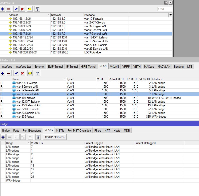Click the filter funnel in Bridge window
The height and width of the screenshot is (196, 199).
[x=38, y=137]
